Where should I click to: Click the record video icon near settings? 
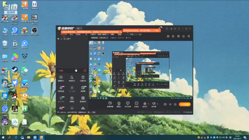(x=165, y=104)
